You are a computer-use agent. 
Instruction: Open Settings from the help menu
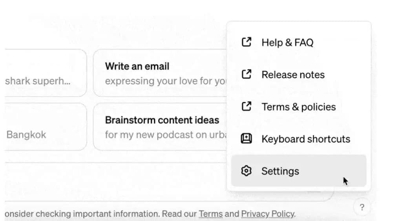click(x=299, y=171)
